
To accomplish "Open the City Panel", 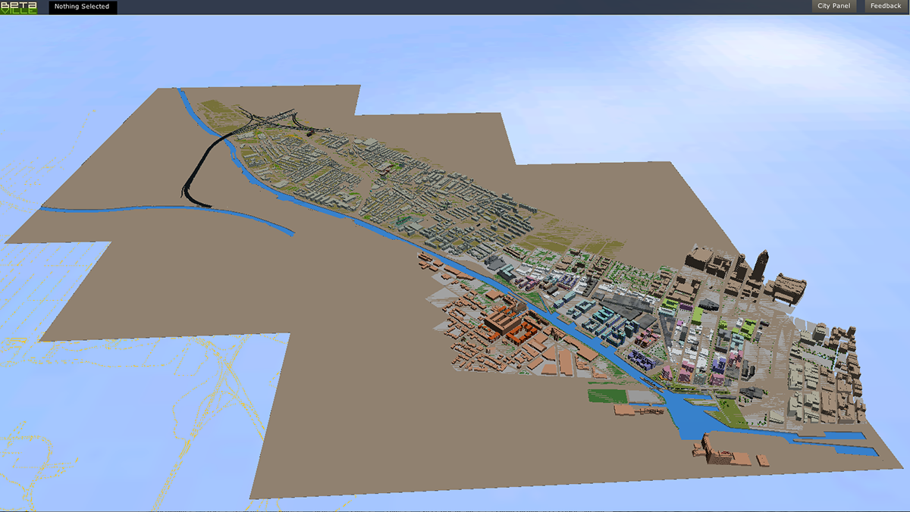I will pyautogui.click(x=834, y=7).
